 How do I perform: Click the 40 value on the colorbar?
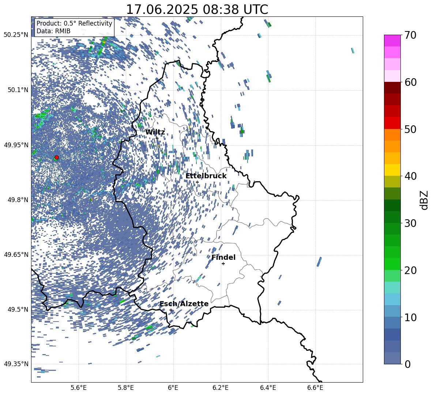[410, 176]
